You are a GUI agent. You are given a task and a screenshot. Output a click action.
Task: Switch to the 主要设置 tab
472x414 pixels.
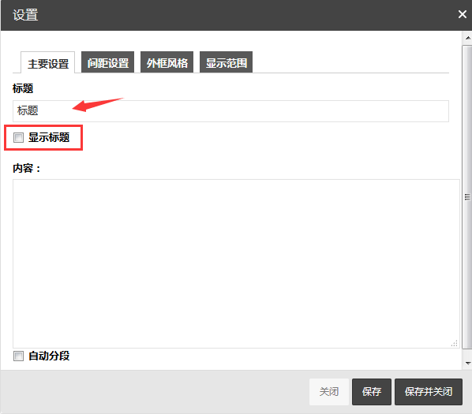click(x=48, y=62)
